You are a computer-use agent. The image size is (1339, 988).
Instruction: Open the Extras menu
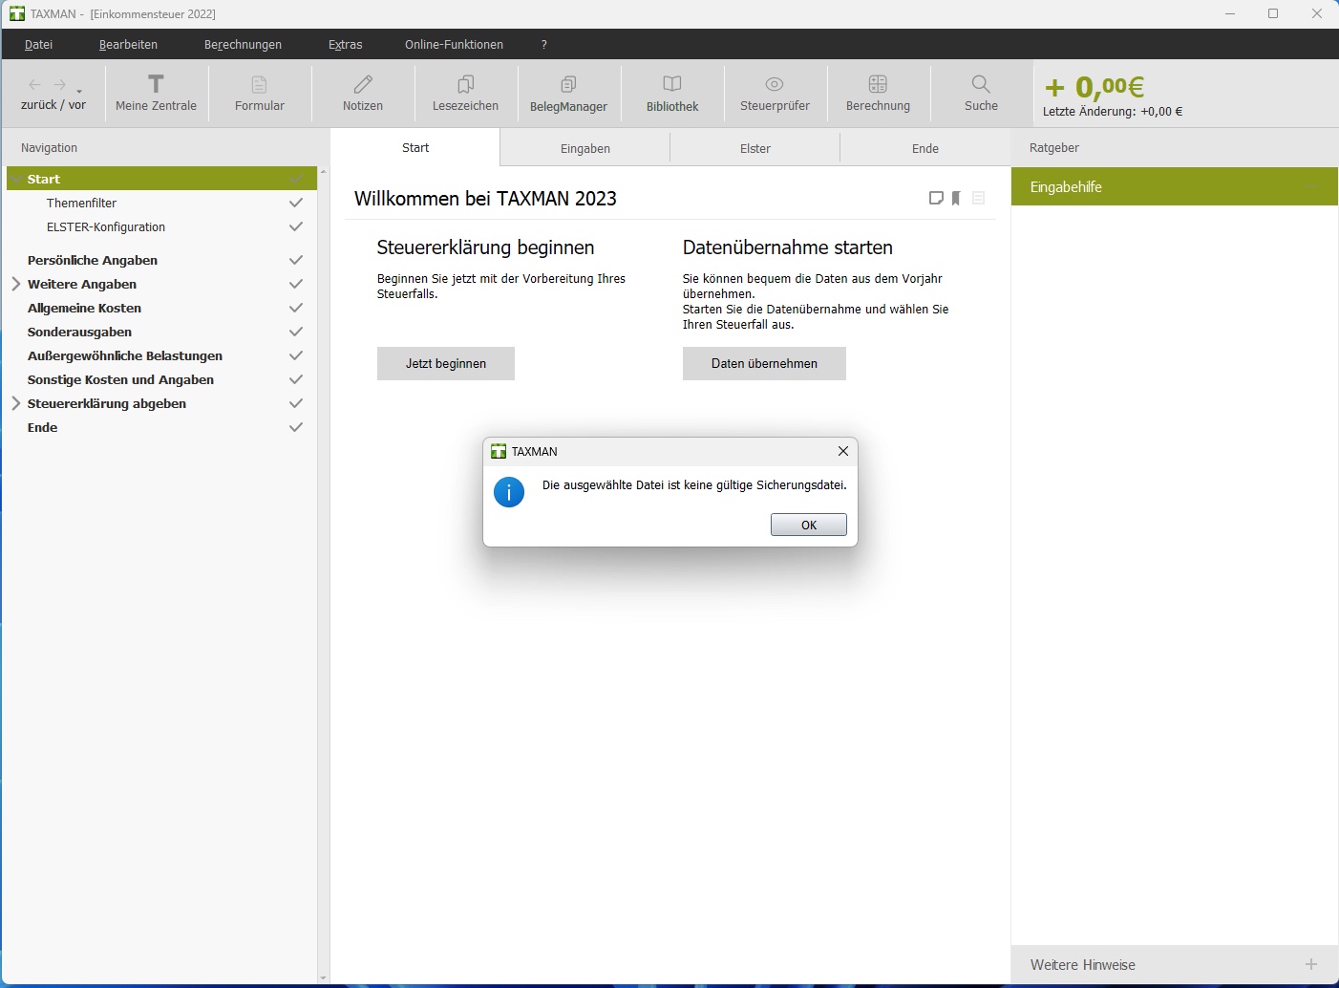click(346, 44)
